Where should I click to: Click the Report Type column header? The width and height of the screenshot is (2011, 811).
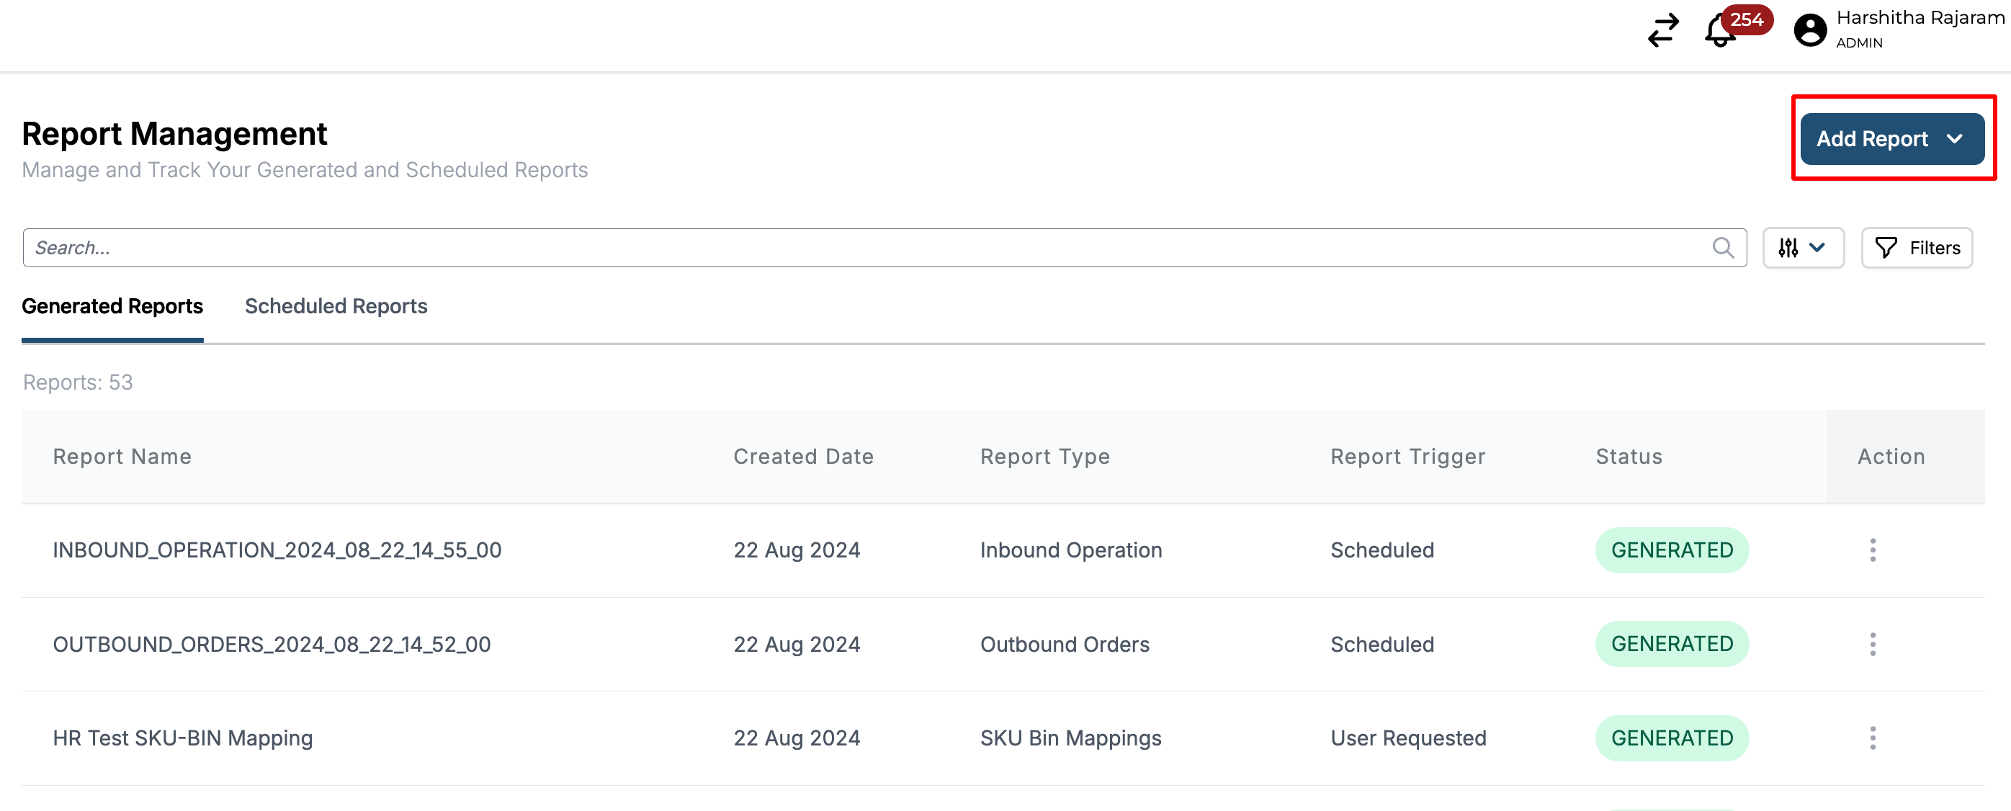point(1044,456)
